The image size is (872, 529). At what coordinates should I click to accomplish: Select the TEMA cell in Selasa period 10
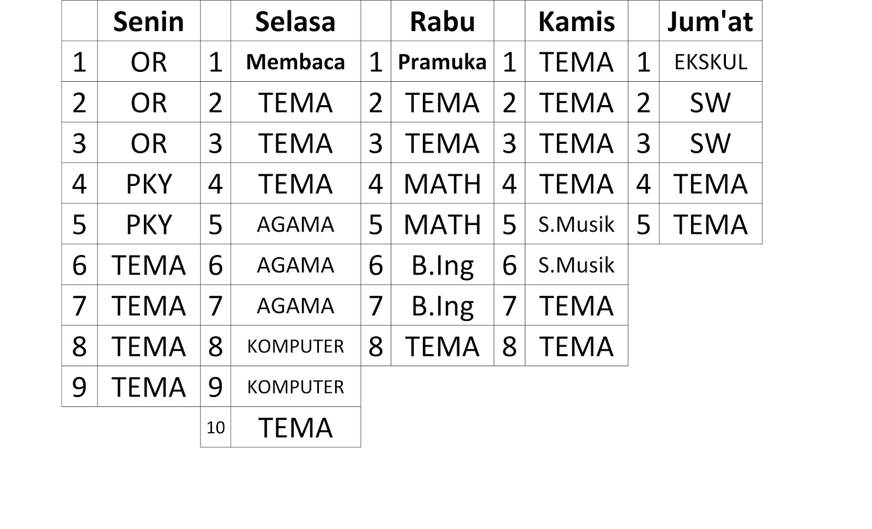(295, 428)
